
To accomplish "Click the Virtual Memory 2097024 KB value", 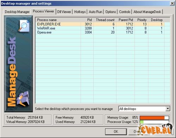I will pos(36,122).
